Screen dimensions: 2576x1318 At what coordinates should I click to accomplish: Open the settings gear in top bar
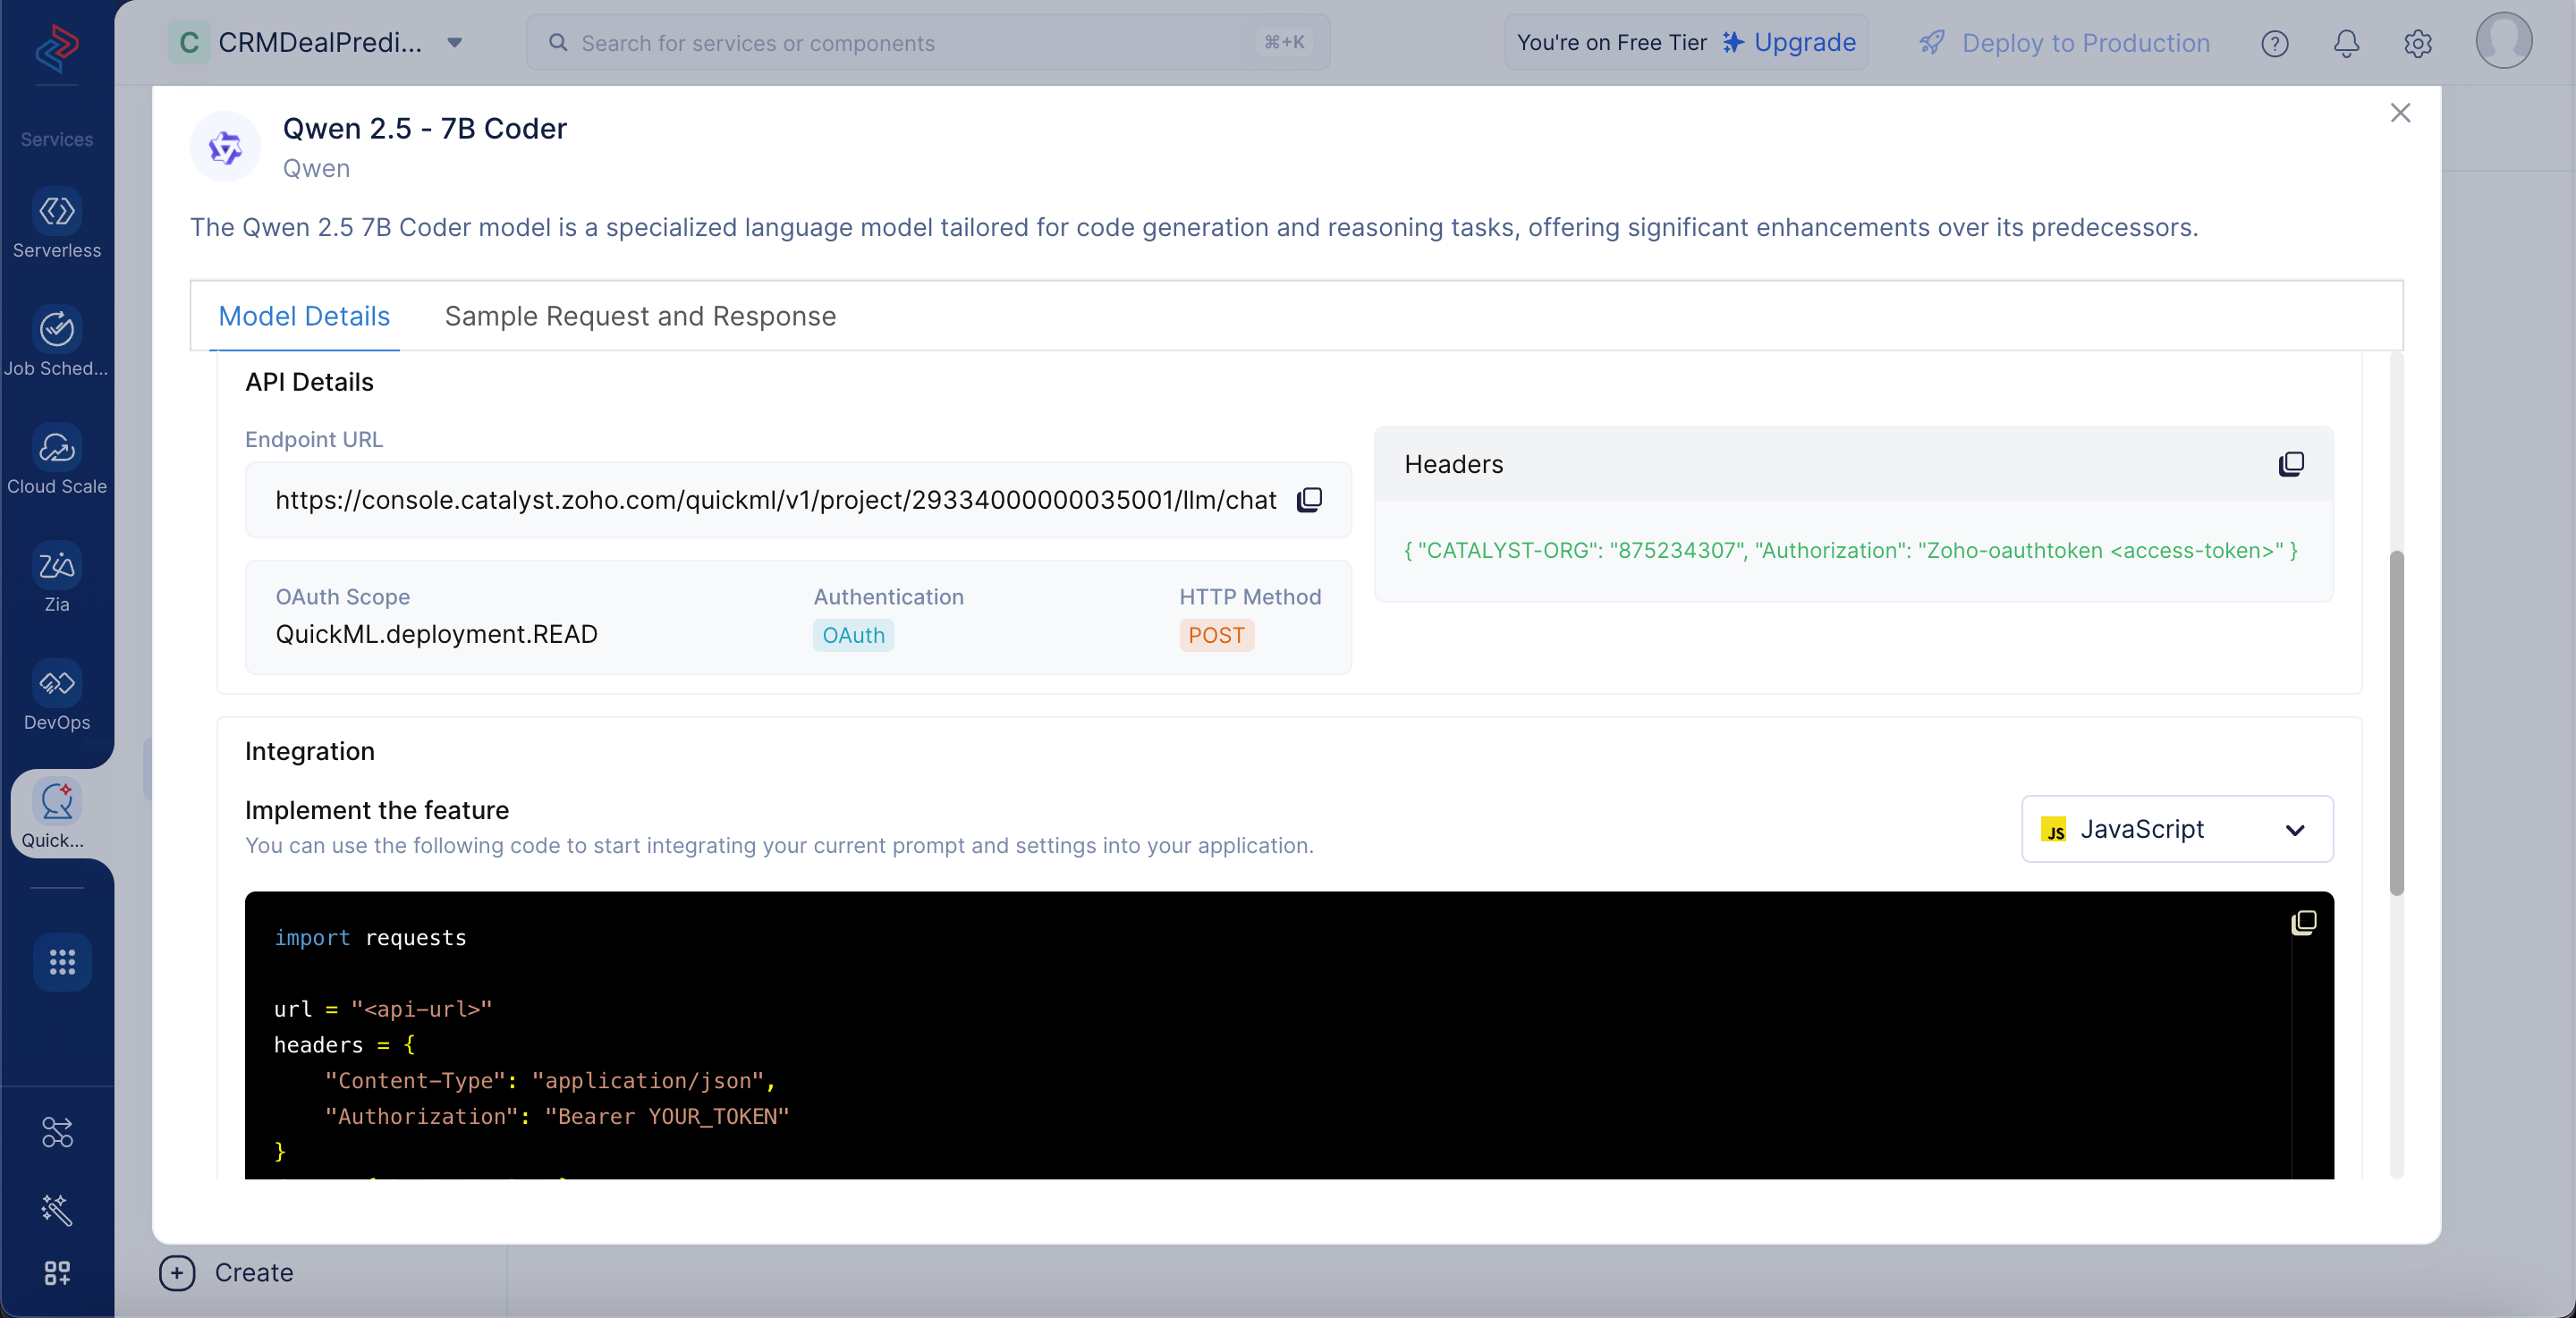tap(2417, 43)
